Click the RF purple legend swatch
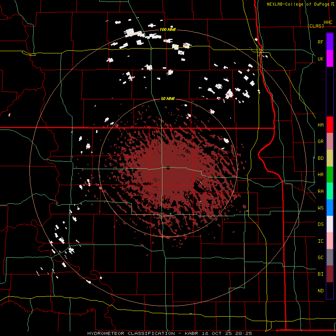Image resolution: width=336 pixels, height=336 pixels. point(330,42)
